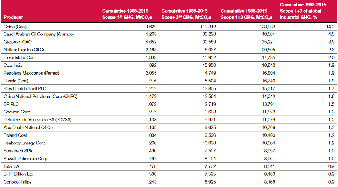Select ConocoPhillips Scope 3 value 6,925
This screenshot has width=338, height=187.
coord(210,182)
